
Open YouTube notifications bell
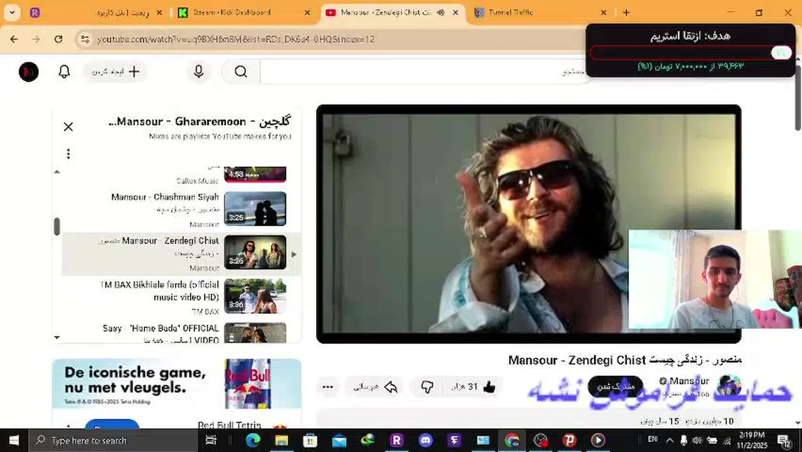64,72
